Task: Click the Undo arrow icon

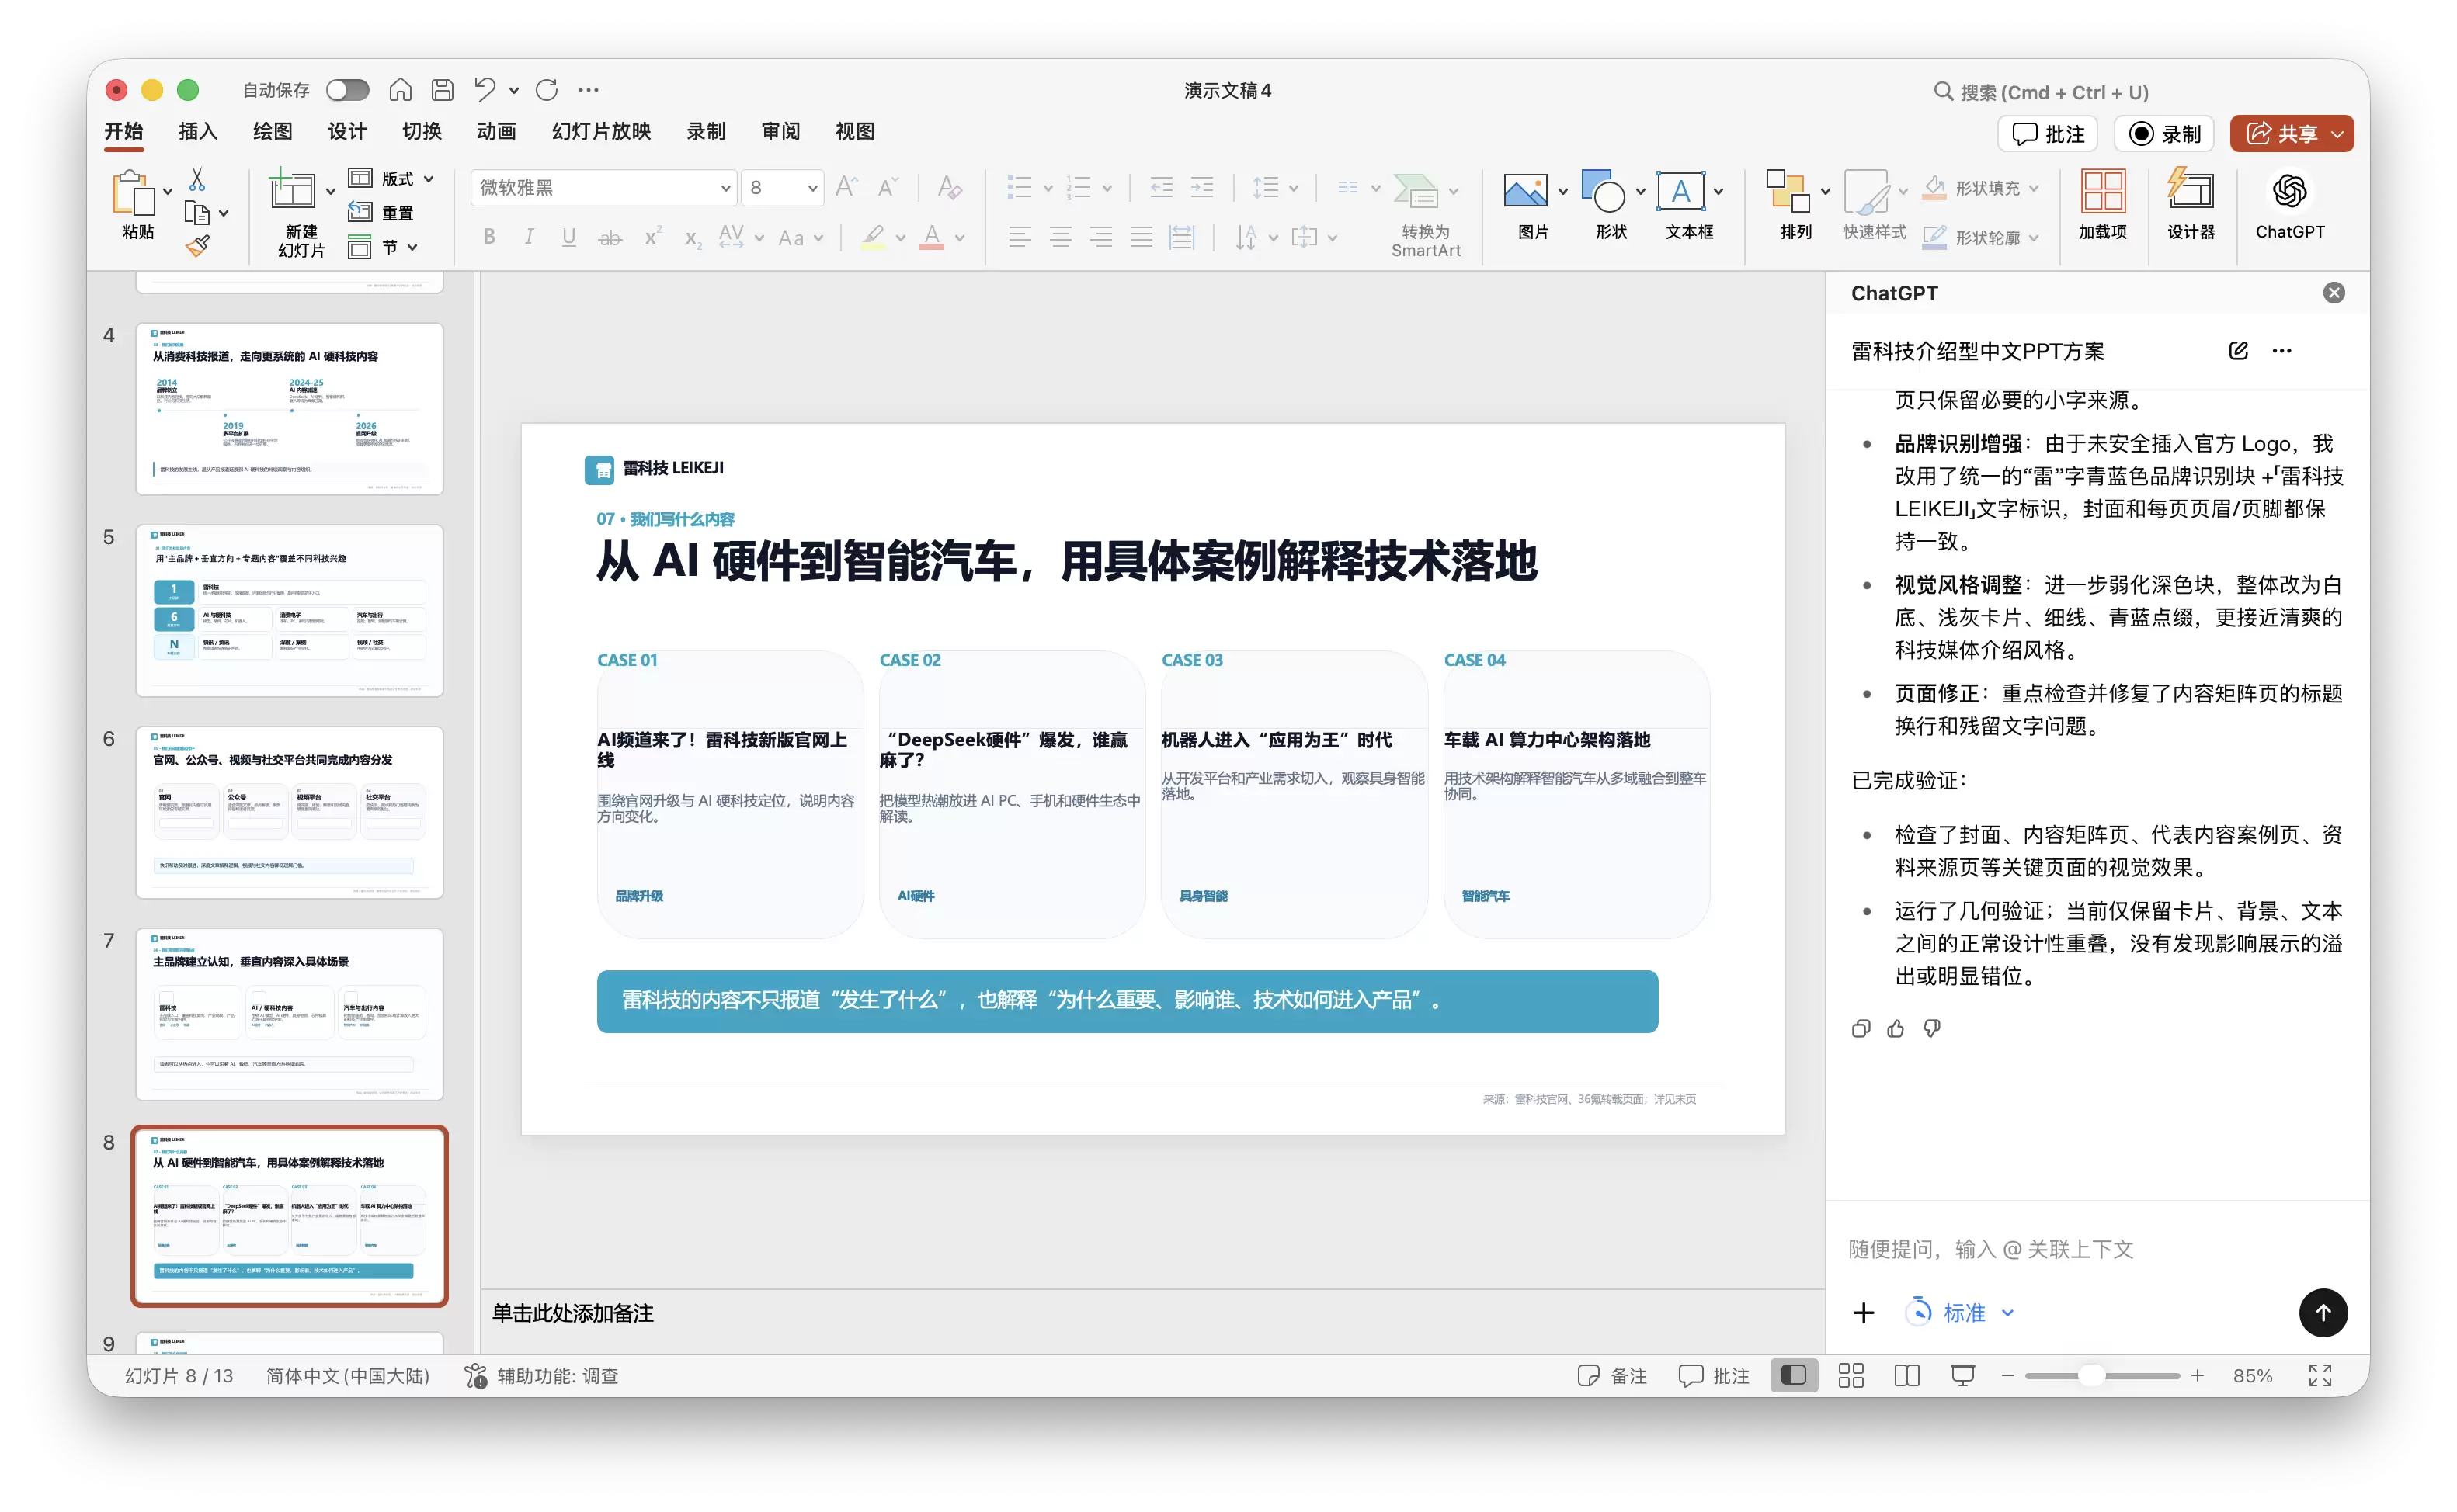Action: point(485,90)
